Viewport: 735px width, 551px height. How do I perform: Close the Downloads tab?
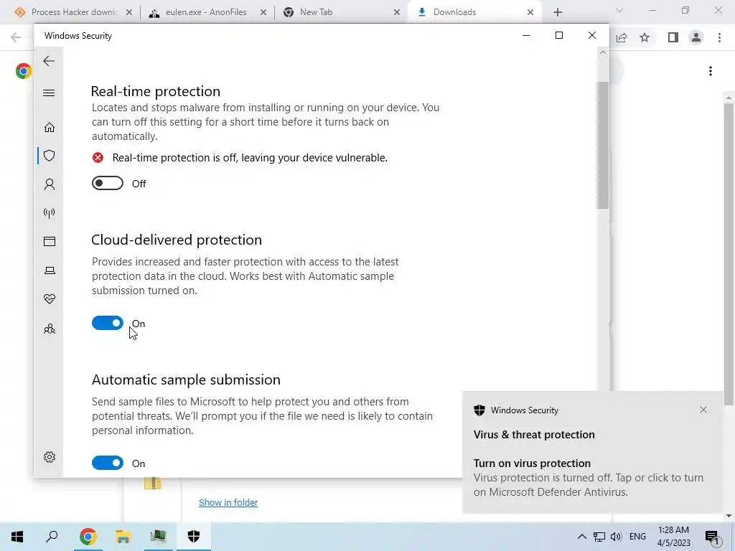(x=530, y=12)
